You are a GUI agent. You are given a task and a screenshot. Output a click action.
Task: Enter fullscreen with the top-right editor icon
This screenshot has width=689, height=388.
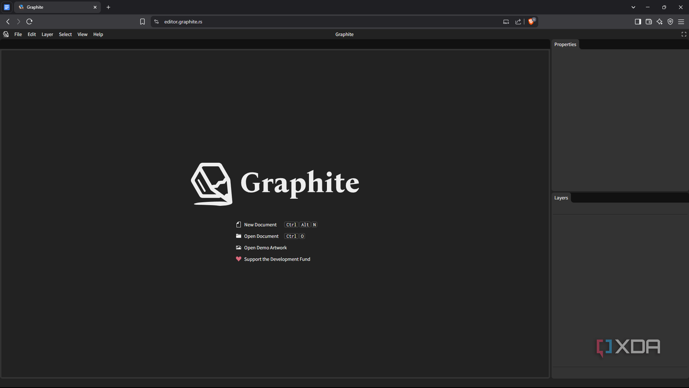[683, 34]
